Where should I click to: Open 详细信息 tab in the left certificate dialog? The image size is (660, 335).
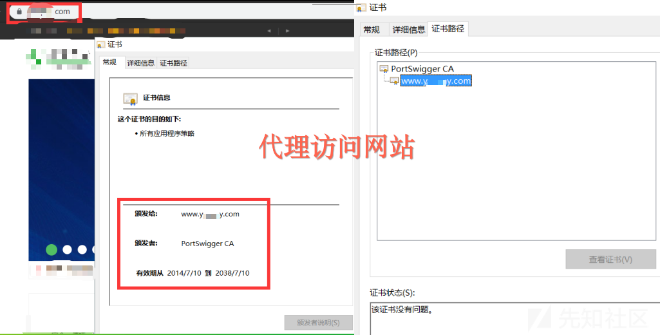click(140, 62)
